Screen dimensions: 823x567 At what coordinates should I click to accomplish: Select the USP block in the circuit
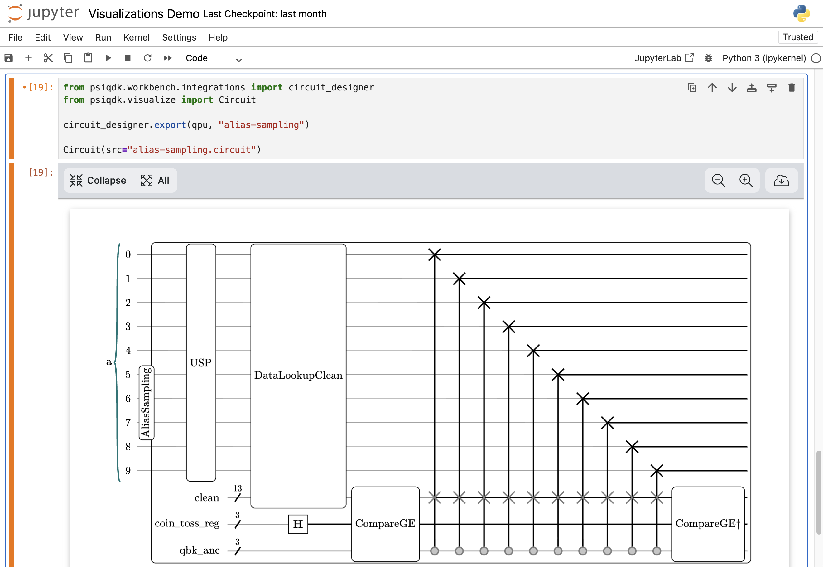click(x=201, y=362)
